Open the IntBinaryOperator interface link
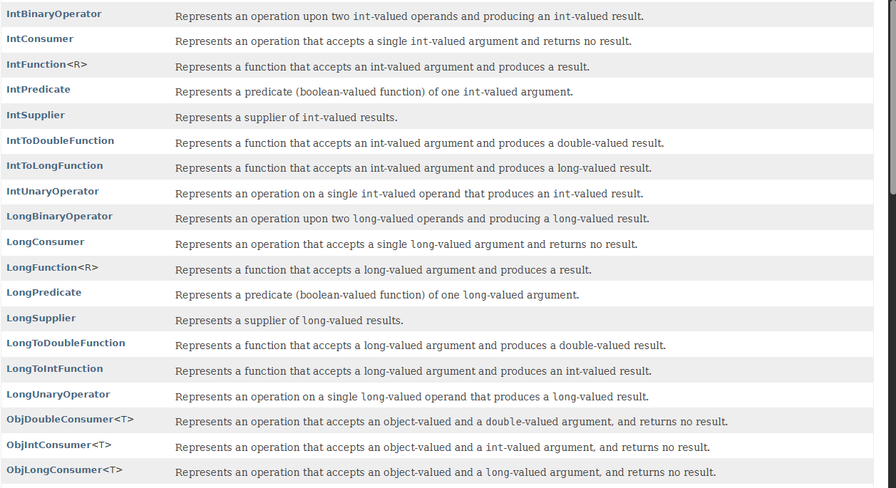896x488 pixels. click(53, 14)
